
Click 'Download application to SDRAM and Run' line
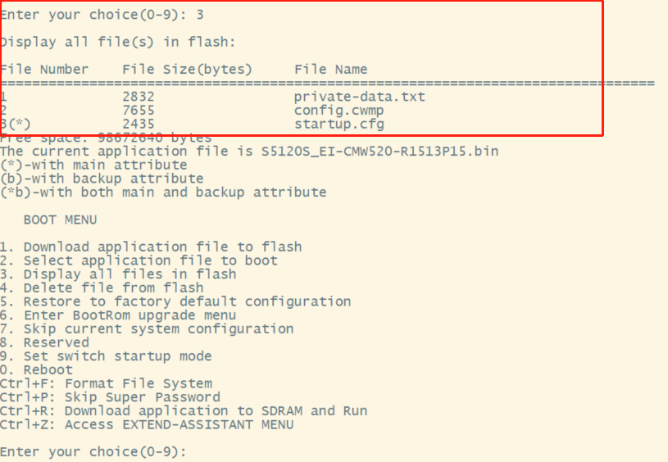point(184,410)
